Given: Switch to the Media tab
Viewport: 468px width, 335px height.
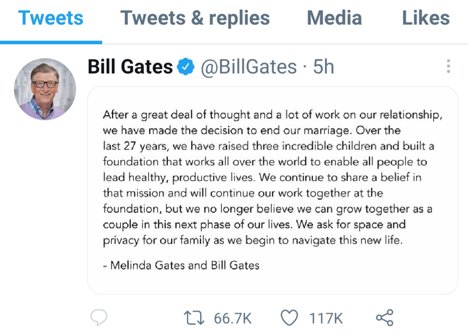Looking at the screenshot, I should (x=334, y=18).
